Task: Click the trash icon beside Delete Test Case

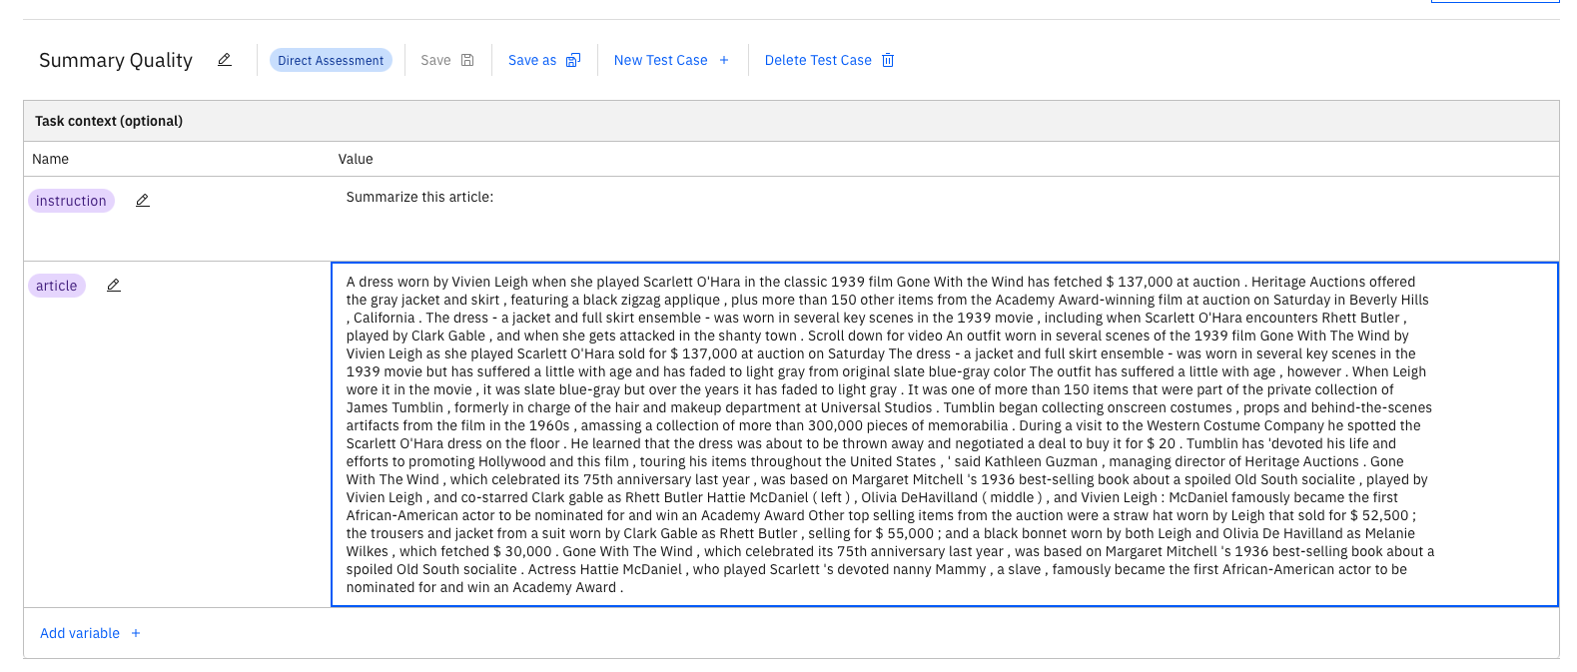Action: pyautogui.click(x=888, y=60)
